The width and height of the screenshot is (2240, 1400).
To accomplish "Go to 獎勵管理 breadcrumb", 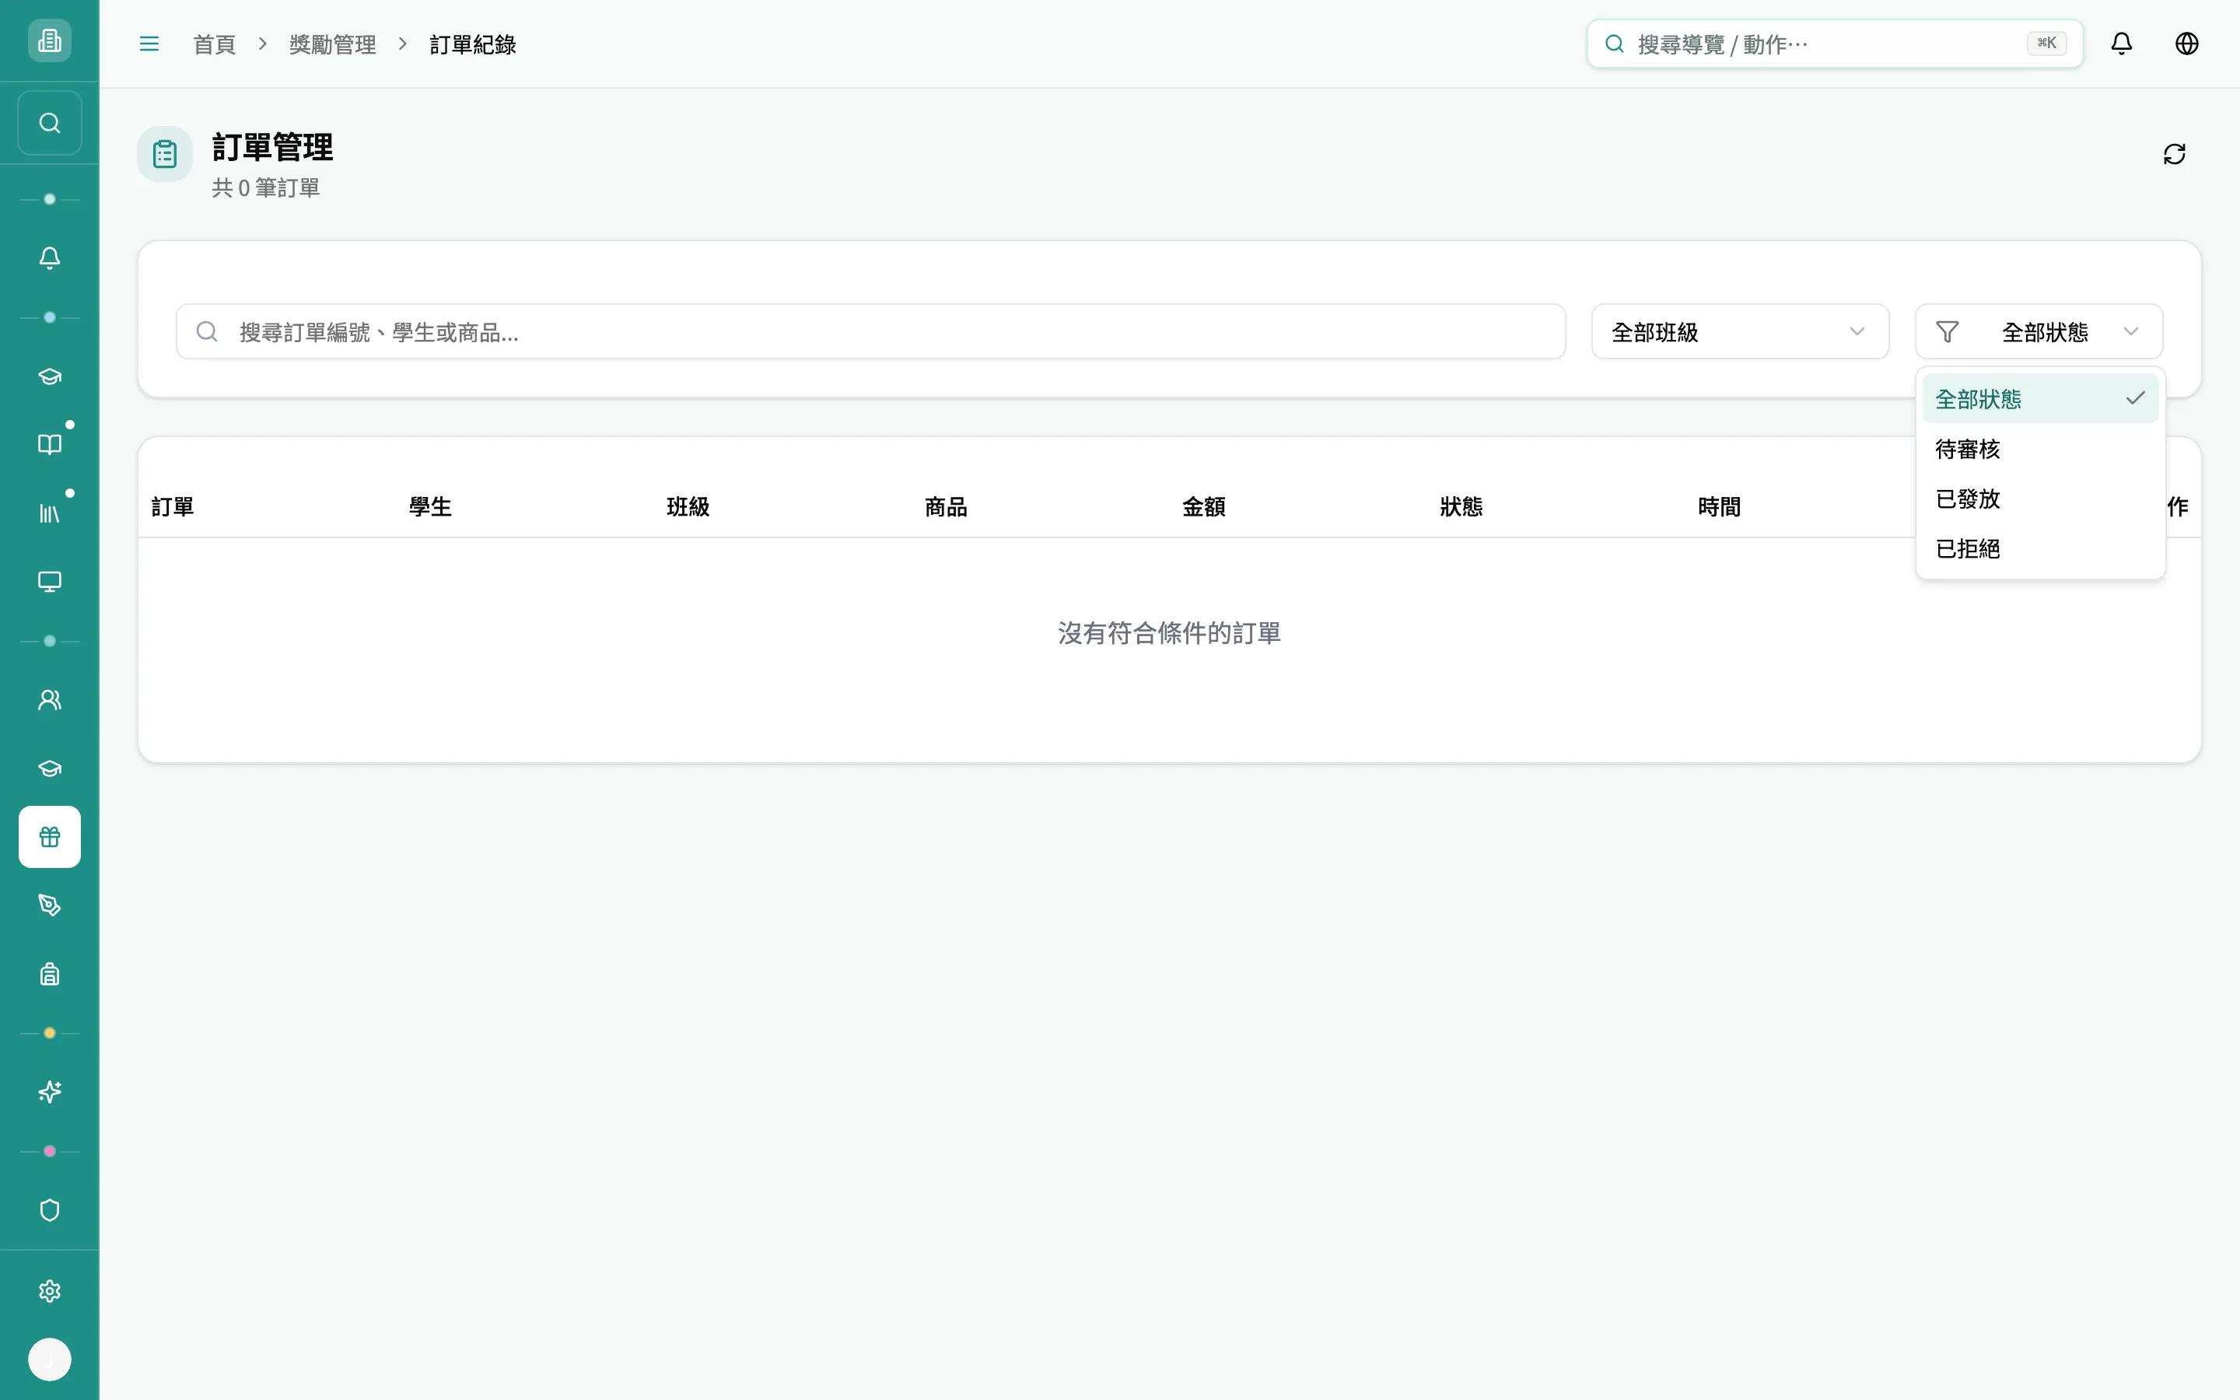I will click(x=332, y=44).
